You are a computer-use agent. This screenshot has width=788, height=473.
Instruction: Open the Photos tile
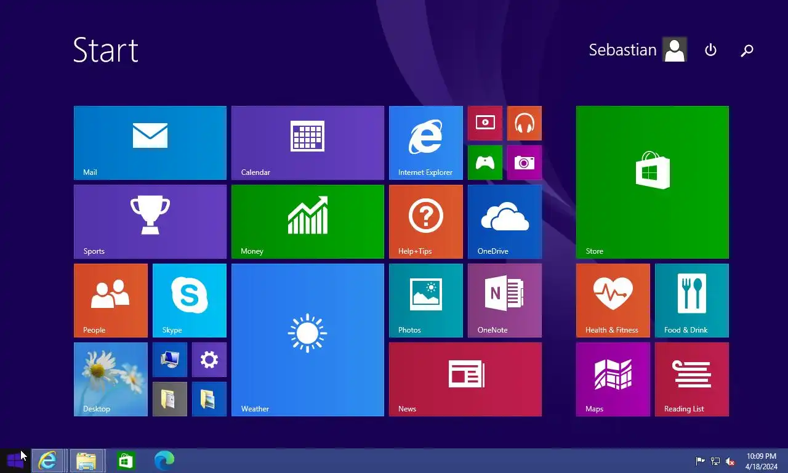(x=426, y=301)
